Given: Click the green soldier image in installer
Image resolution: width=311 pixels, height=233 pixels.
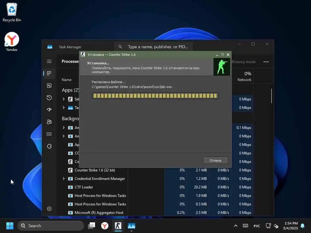Looking at the screenshot, I should pyautogui.click(x=222, y=67).
